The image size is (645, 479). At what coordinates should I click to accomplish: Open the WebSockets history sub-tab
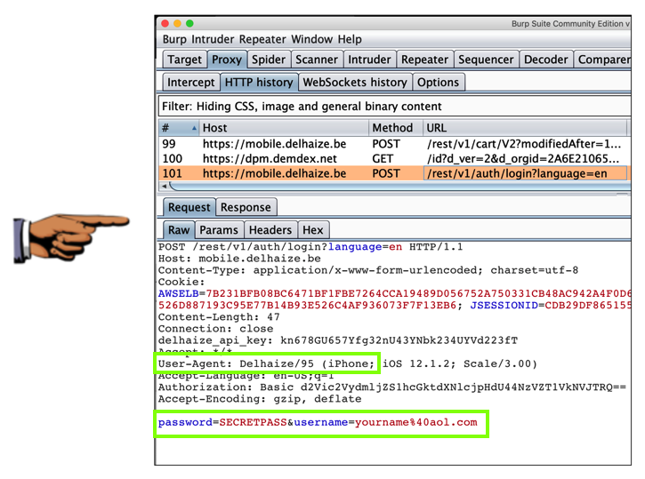tap(355, 82)
